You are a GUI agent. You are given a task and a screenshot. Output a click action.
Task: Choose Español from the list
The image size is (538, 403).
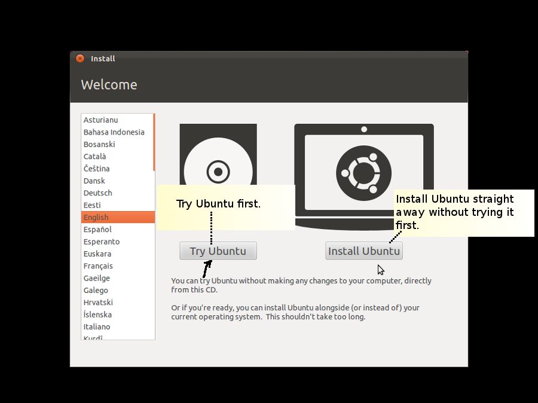point(118,230)
